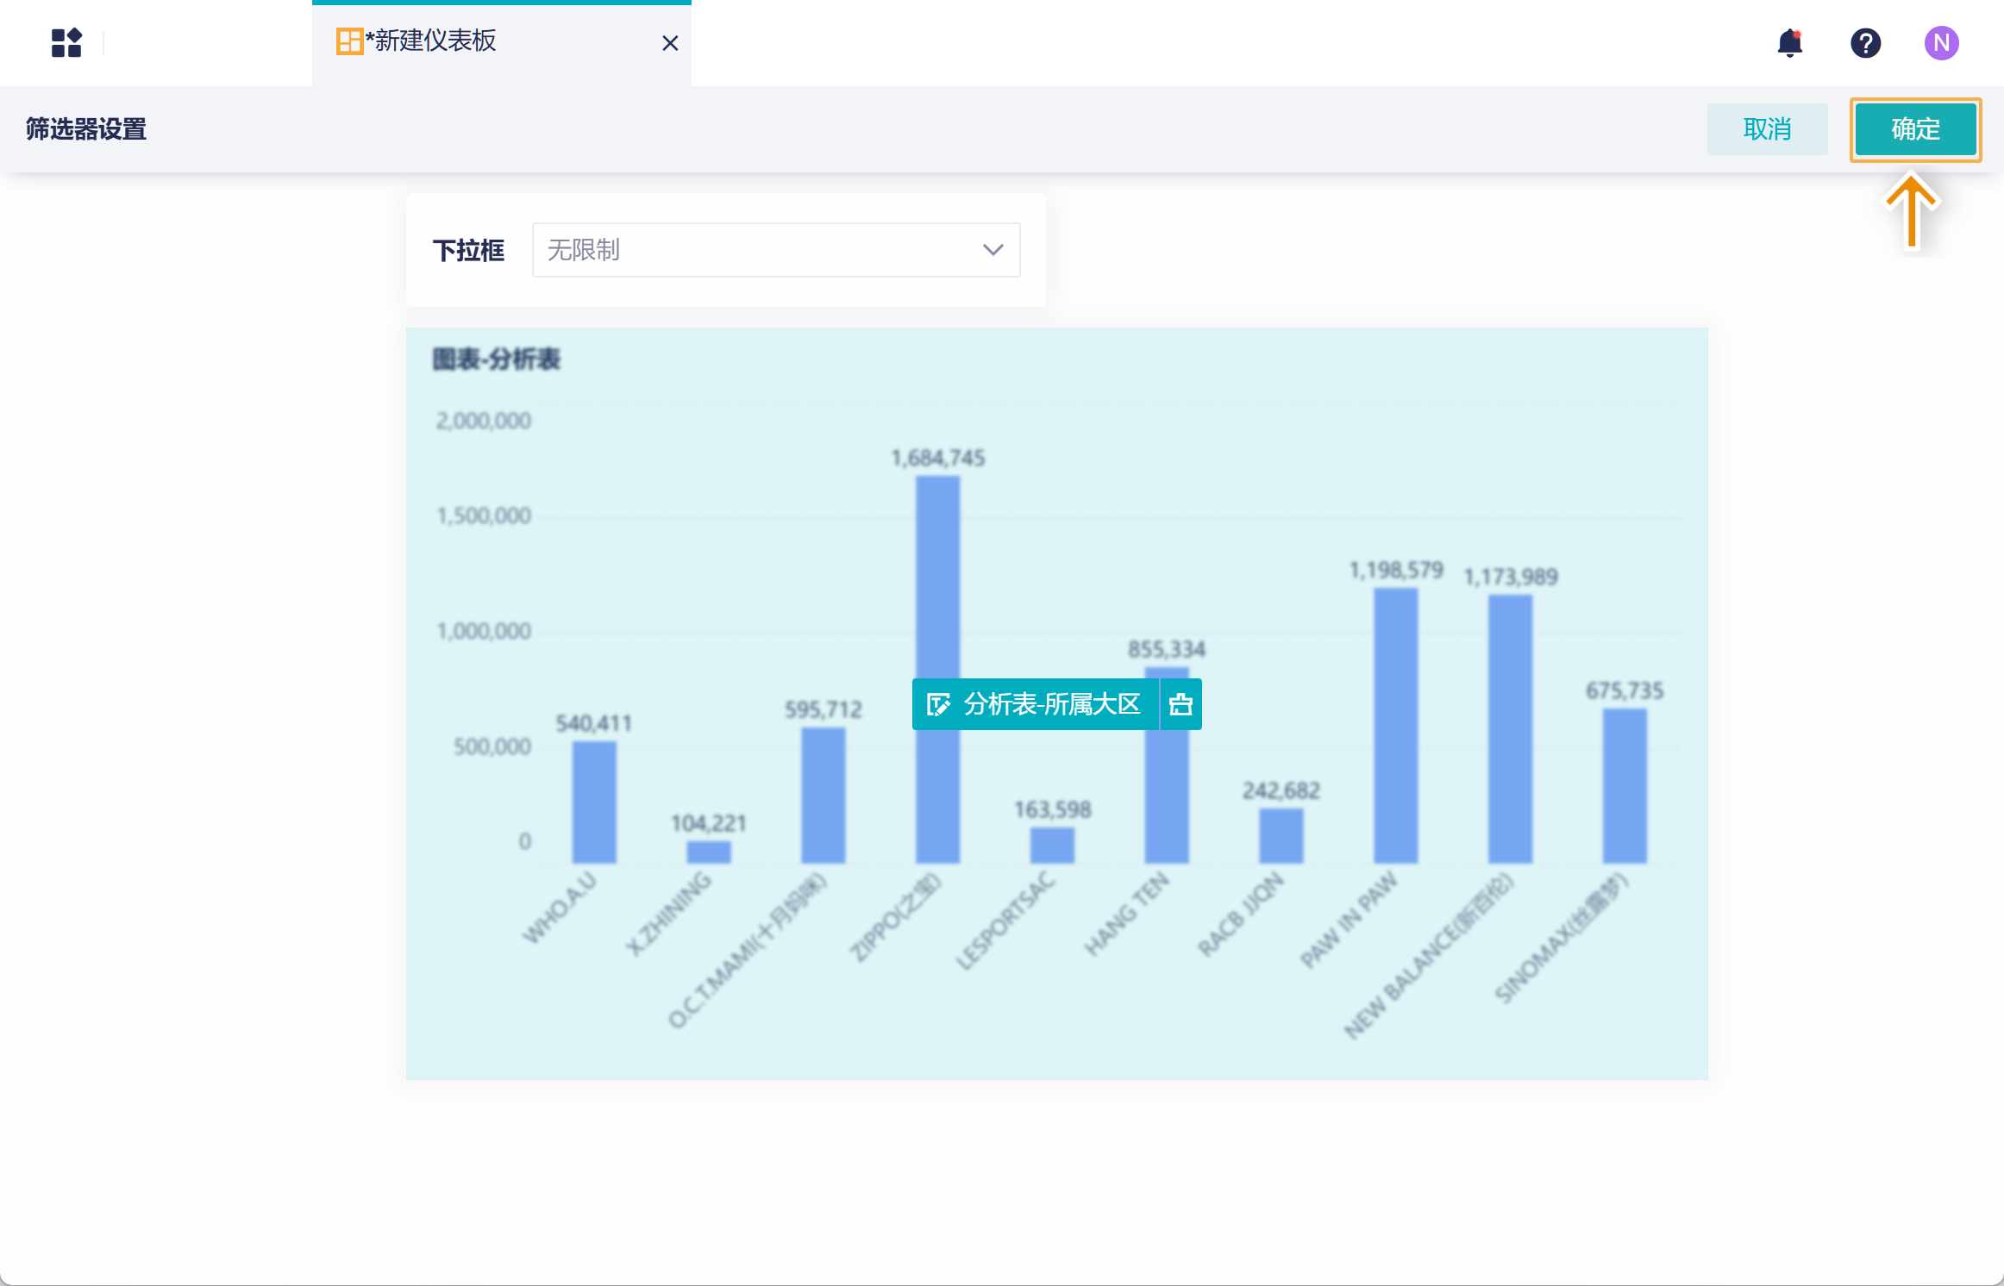
Task: Click the 104,221 data label
Action: (x=709, y=823)
